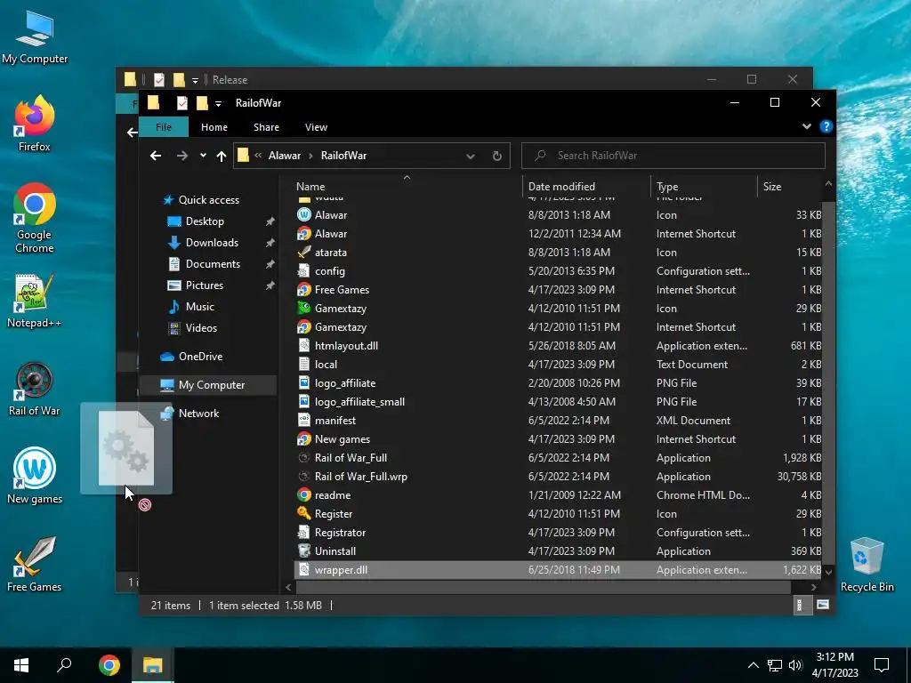Open taskbar search magnifier
911x683 pixels.
[64, 665]
